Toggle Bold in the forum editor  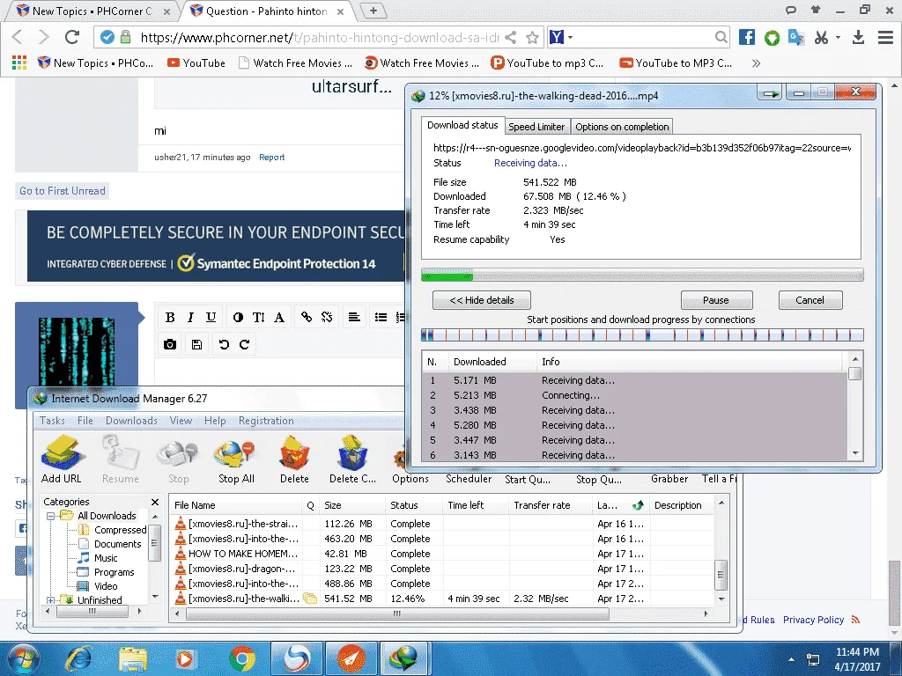point(170,317)
